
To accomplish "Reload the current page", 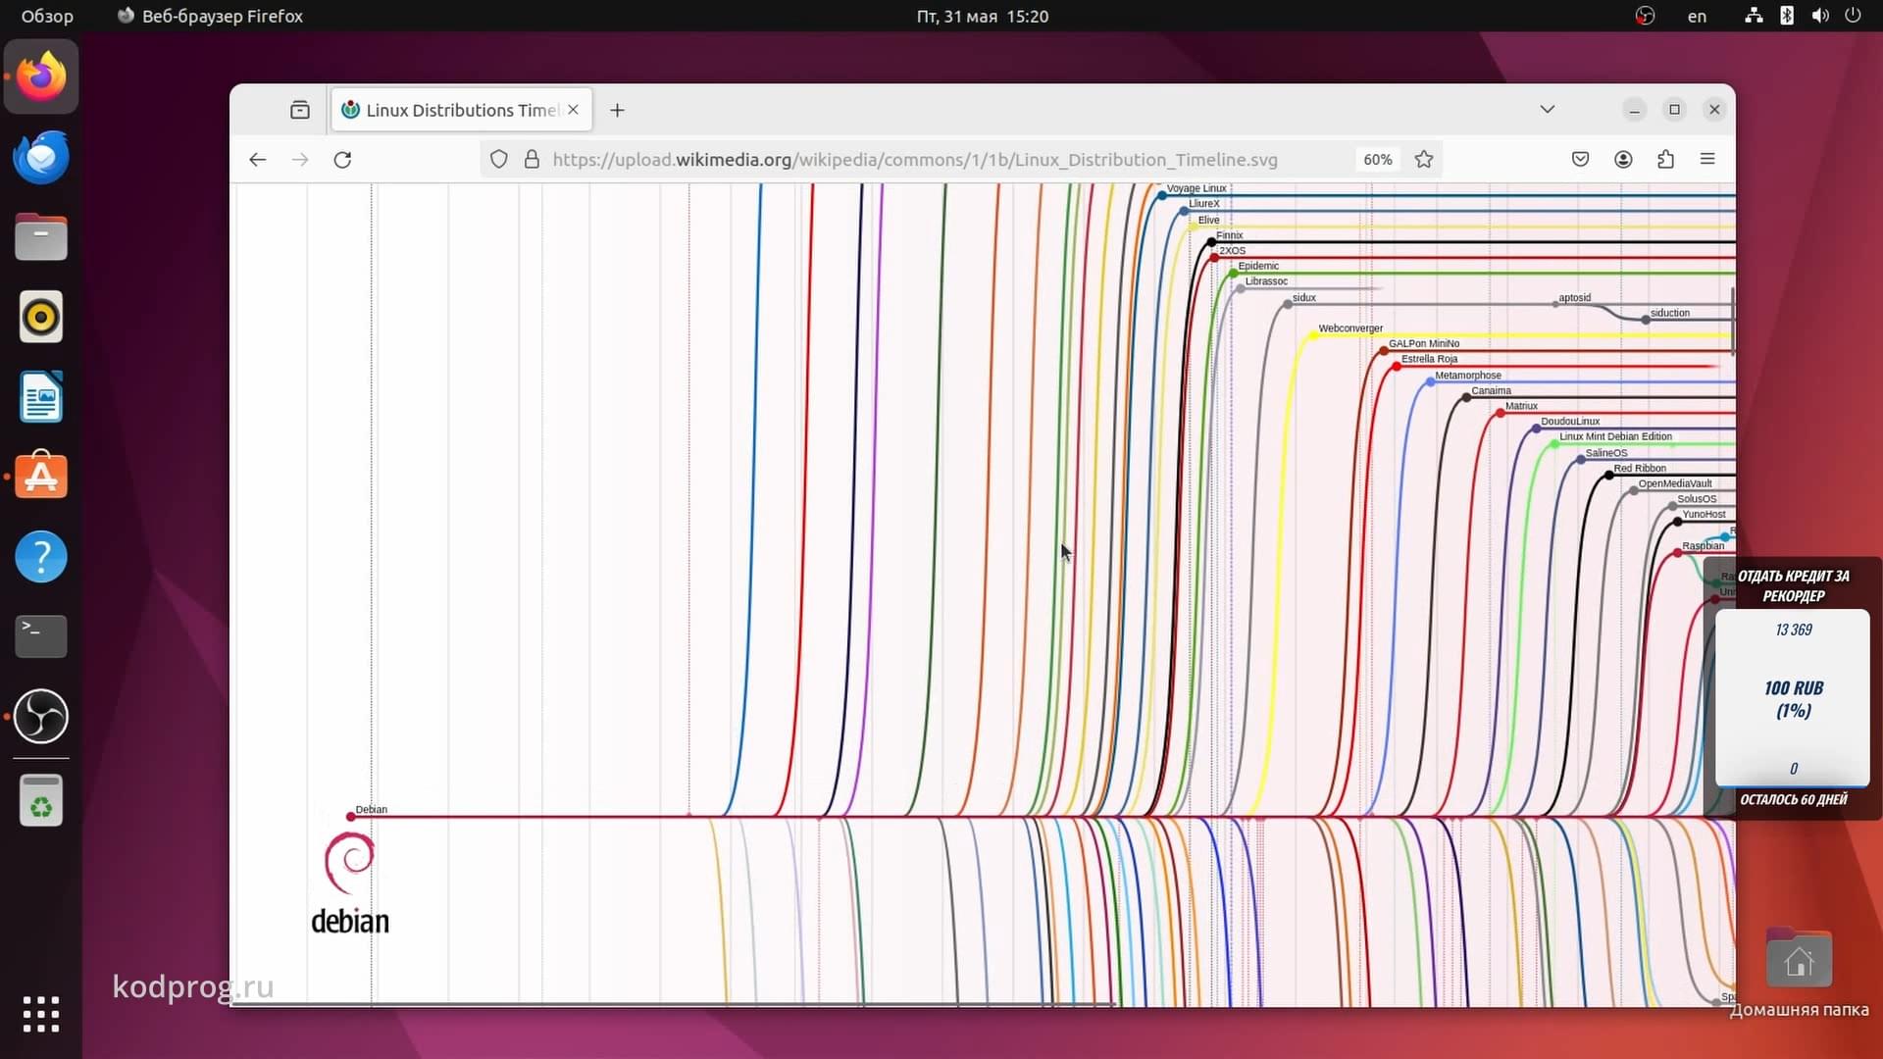I will 342,160.
